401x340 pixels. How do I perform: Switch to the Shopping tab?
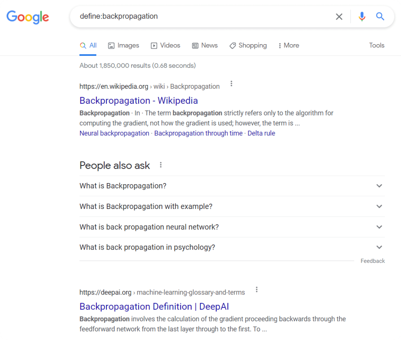[248, 45]
